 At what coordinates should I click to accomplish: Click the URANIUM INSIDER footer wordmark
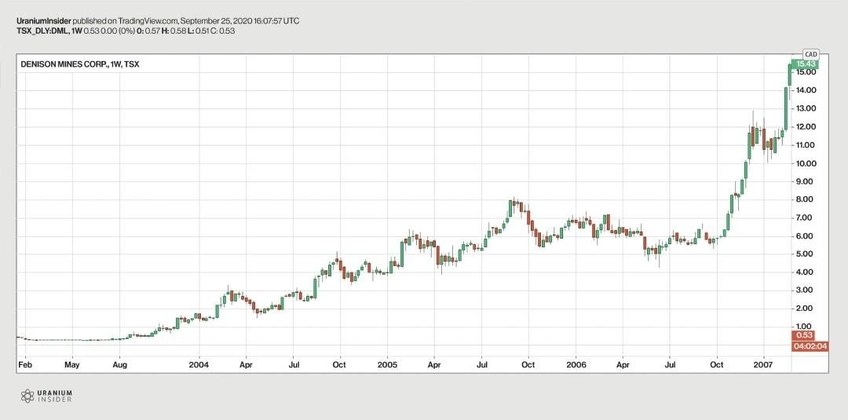pyautogui.click(x=55, y=396)
